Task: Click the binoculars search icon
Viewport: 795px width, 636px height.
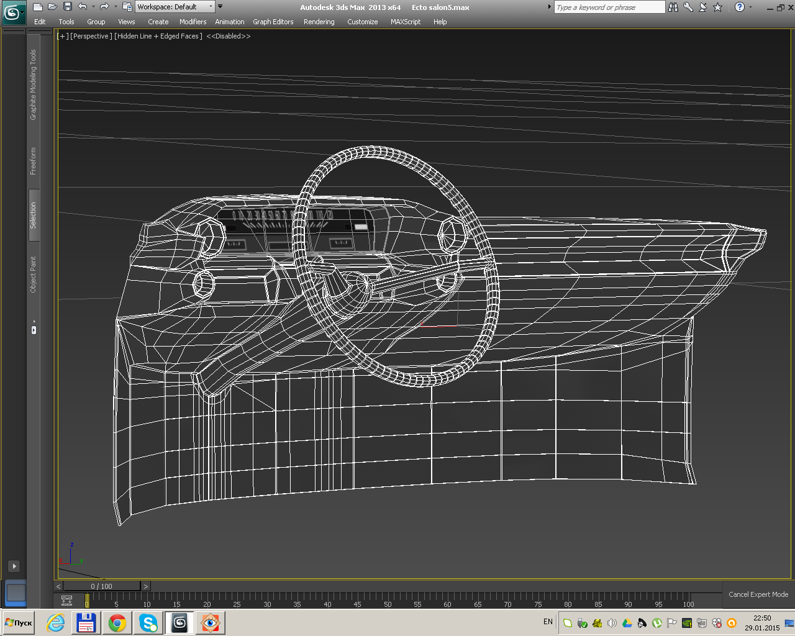Action: tap(673, 7)
